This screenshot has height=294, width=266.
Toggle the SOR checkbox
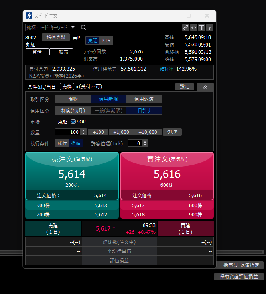coord(73,122)
